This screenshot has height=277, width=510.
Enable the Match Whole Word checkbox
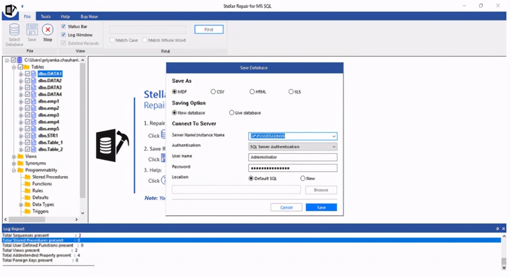point(145,40)
